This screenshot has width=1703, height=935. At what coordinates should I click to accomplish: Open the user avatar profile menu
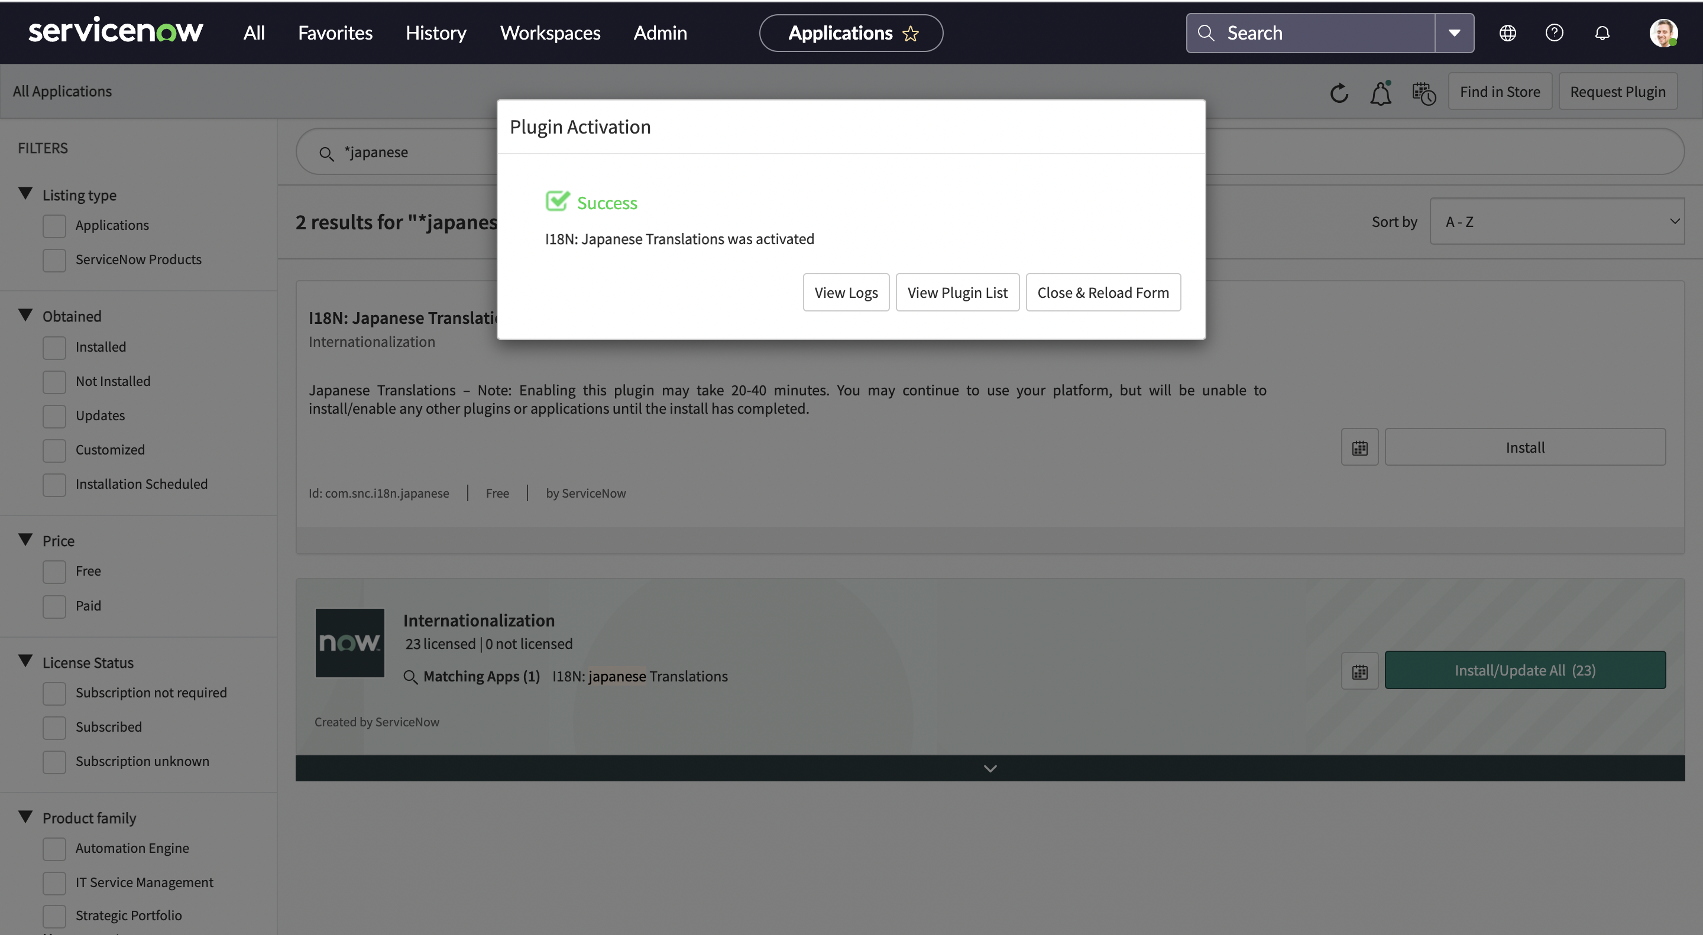click(1663, 33)
